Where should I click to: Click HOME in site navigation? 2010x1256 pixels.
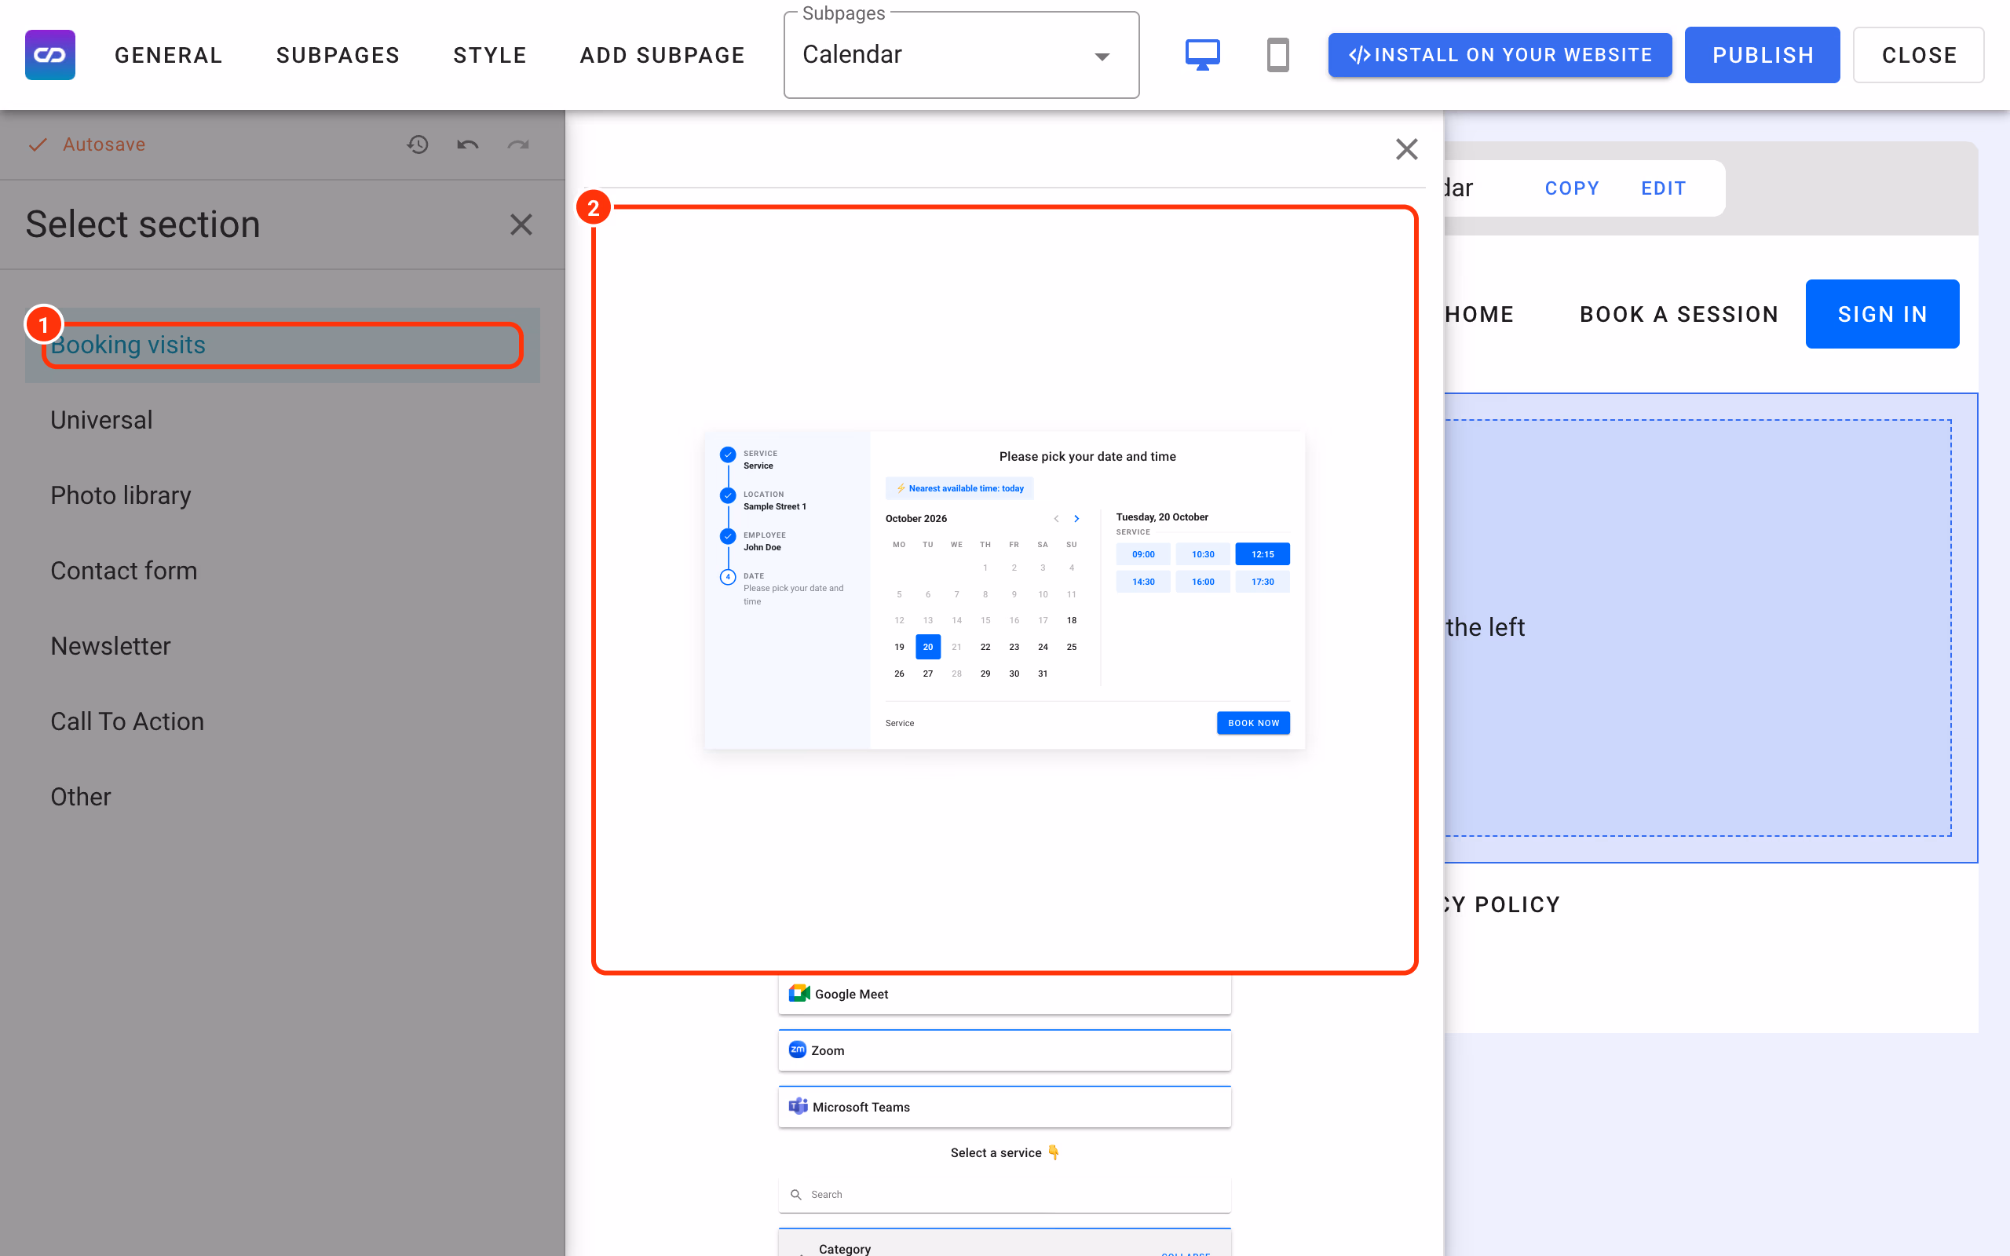pos(1479,314)
